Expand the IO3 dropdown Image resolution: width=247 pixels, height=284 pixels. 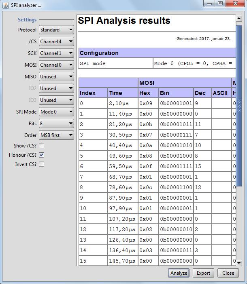pyautogui.click(x=56, y=100)
